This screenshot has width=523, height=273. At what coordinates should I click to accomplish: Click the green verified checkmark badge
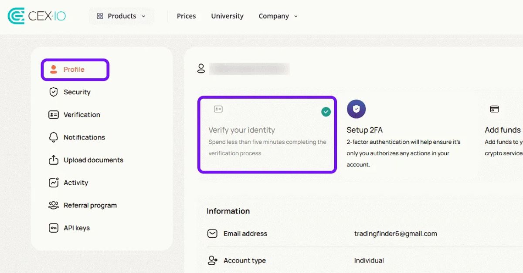click(326, 112)
